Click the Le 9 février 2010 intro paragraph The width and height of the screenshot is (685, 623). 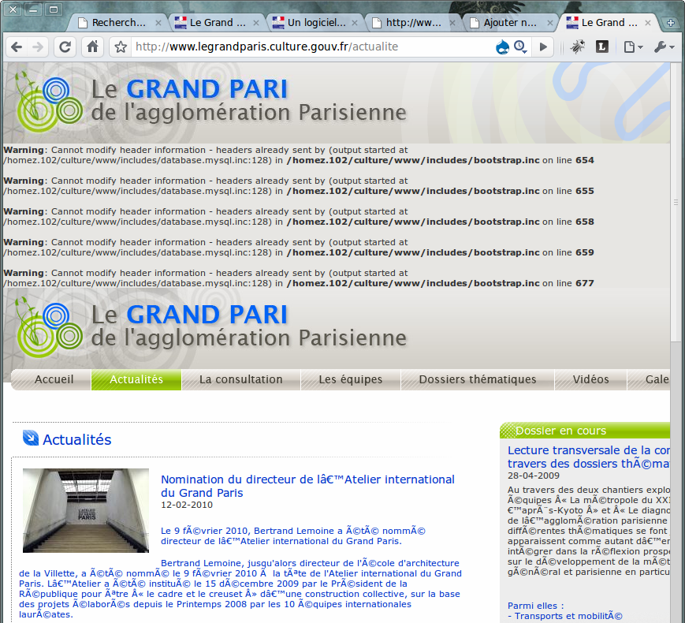pyautogui.click(x=292, y=536)
